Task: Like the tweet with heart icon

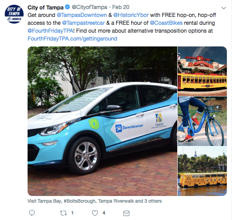Action: [x=95, y=213]
